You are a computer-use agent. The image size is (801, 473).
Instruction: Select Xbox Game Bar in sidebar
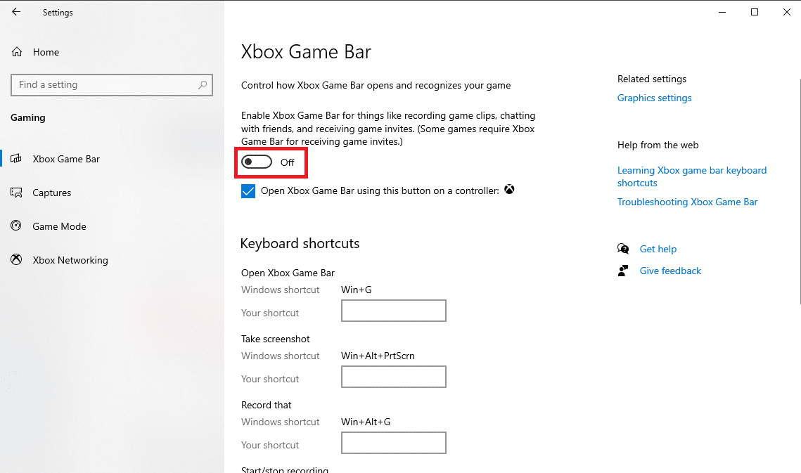66,159
